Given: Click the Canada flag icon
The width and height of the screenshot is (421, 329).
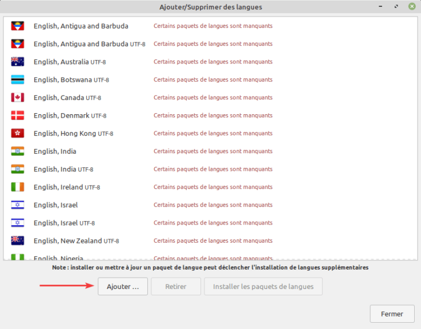Looking at the screenshot, I should point(18,98).
